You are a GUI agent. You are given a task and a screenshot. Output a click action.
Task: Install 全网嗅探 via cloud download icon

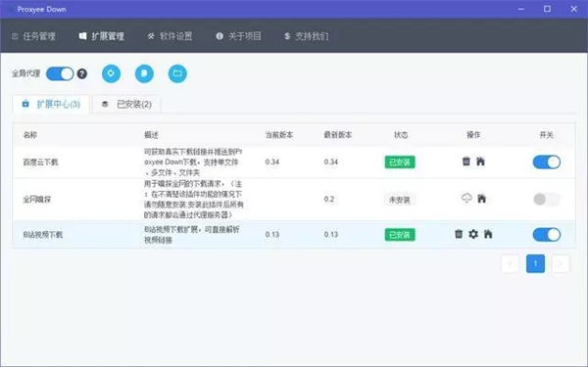point(466,198)
